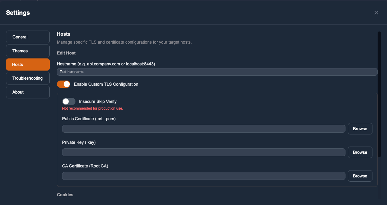Browse for a Root CA certificate file

tap(360, 176)
